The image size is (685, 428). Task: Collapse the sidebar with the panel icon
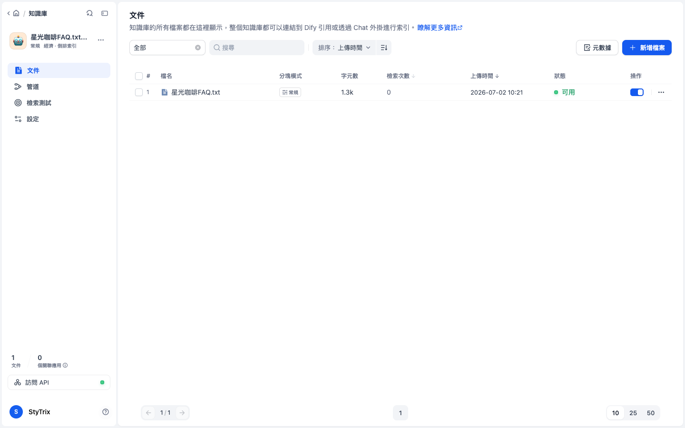[105, 13]
